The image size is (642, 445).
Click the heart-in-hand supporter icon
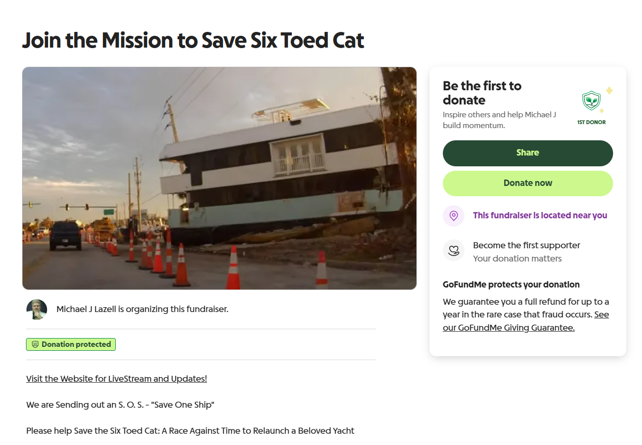point(454,250)
